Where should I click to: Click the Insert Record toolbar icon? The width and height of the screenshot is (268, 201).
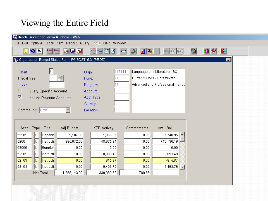pyautogui.click(x=49, y=51)
